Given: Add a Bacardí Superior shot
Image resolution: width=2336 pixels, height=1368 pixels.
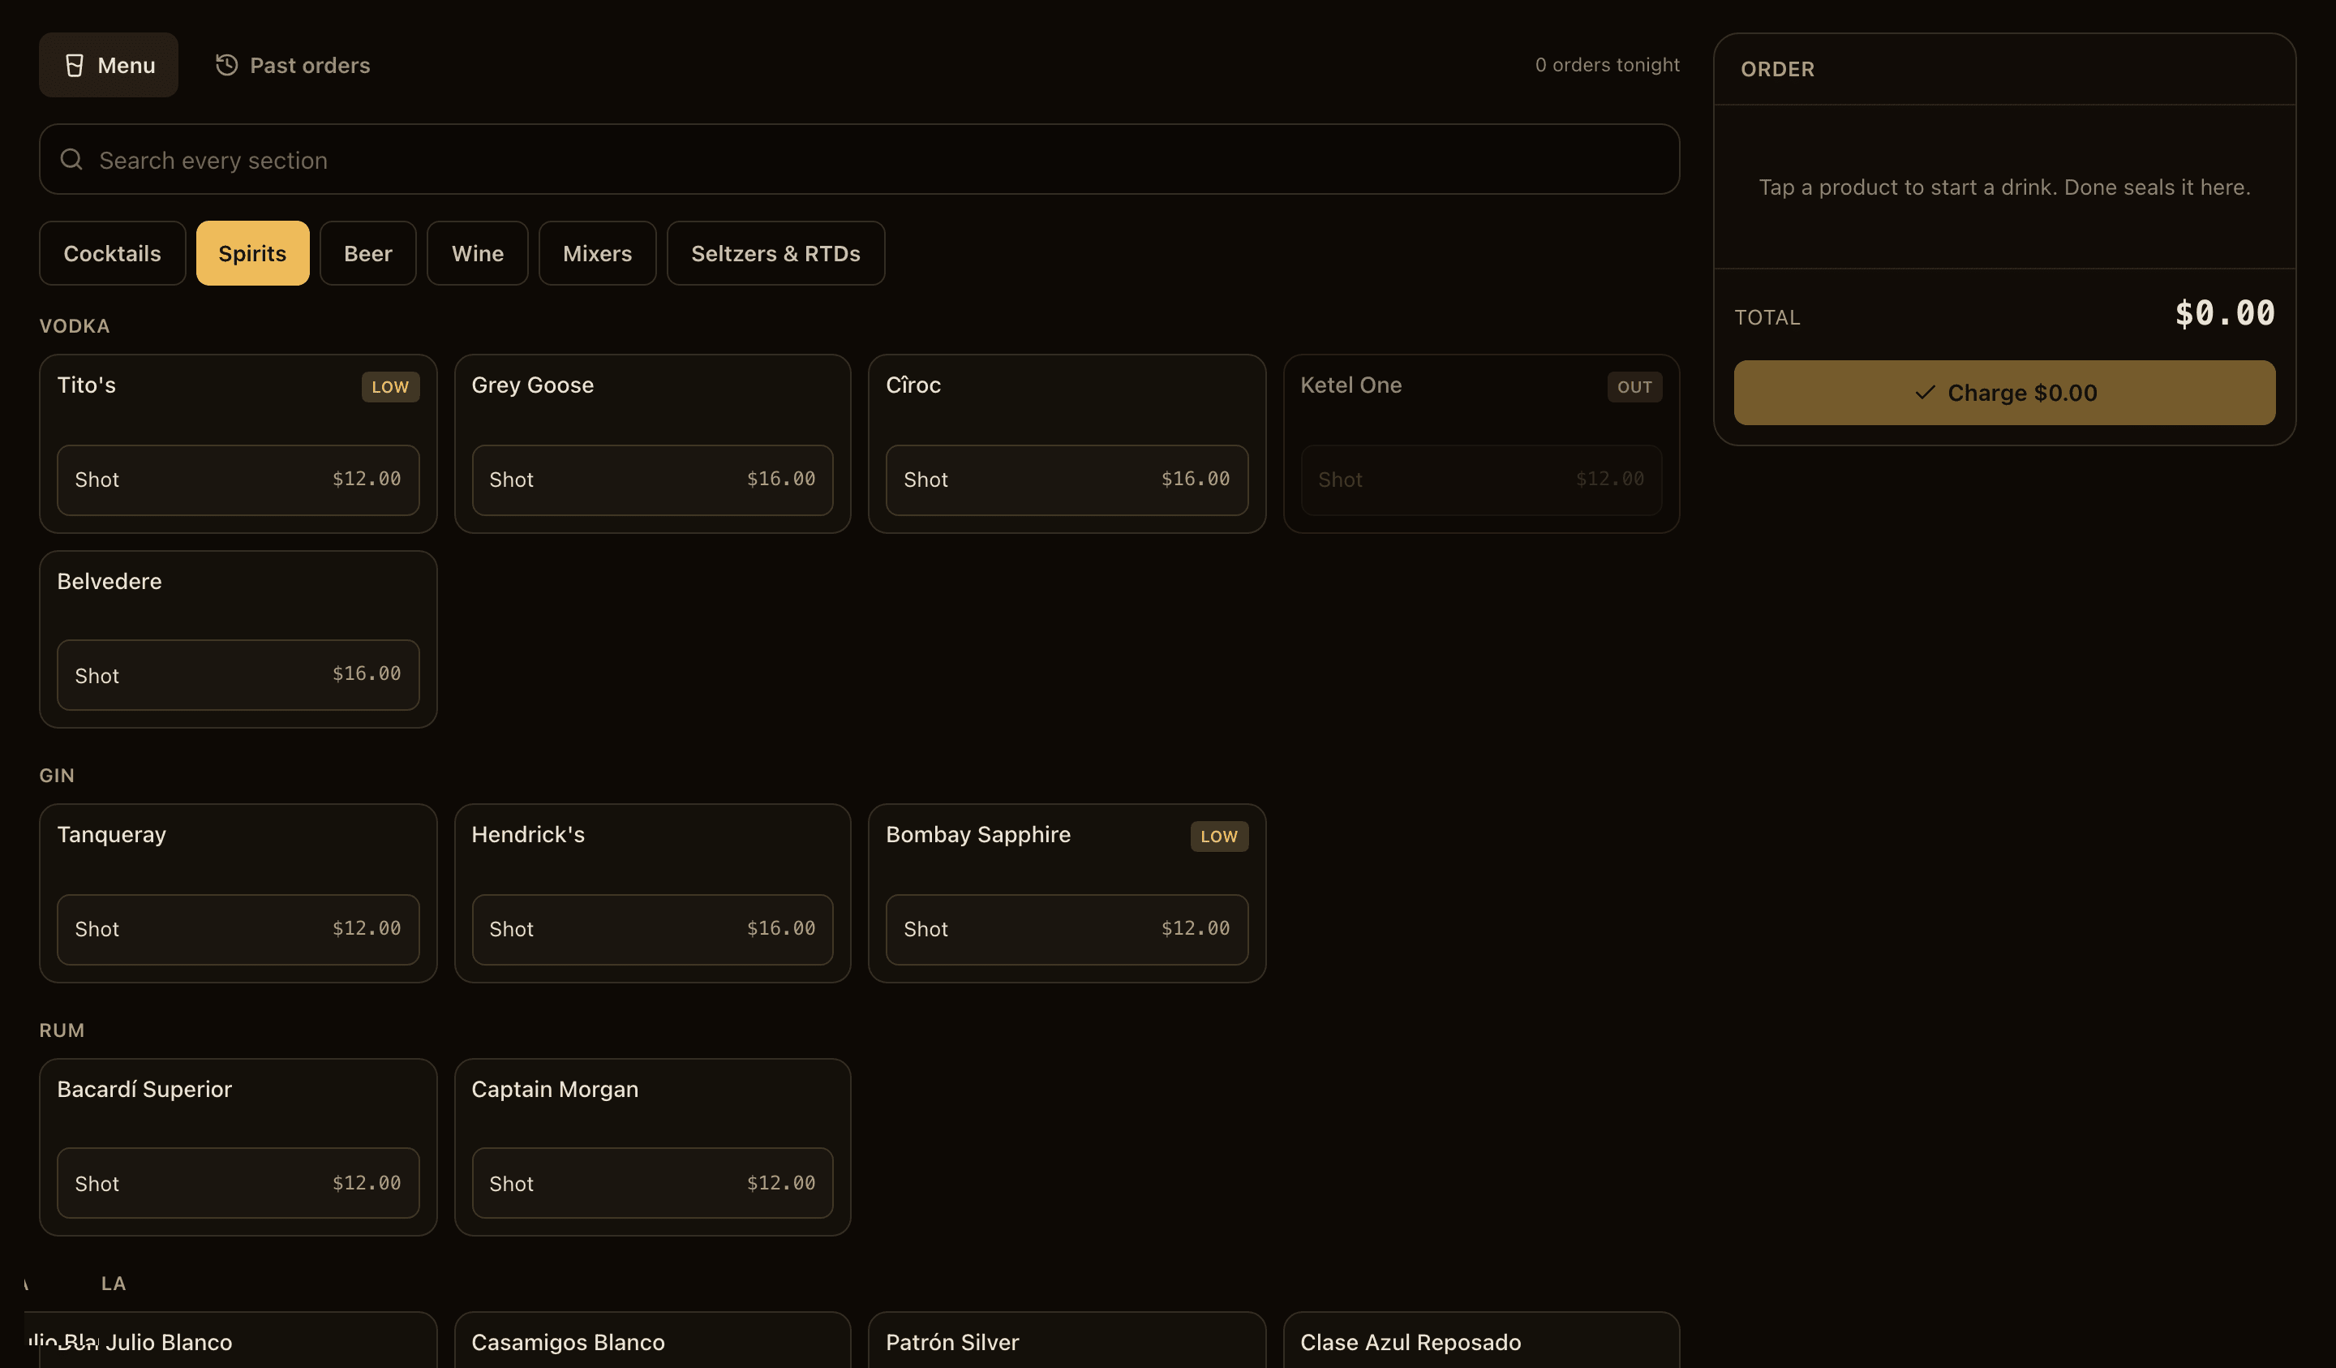Looking at the screenshot, I should point(238,1184).
